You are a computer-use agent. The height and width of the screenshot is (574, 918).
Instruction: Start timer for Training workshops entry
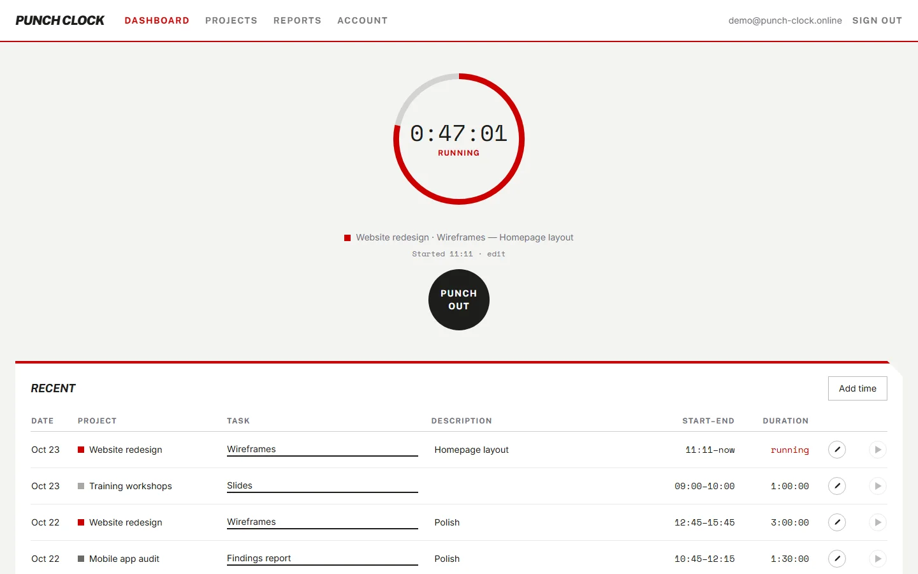click(878, 486)
